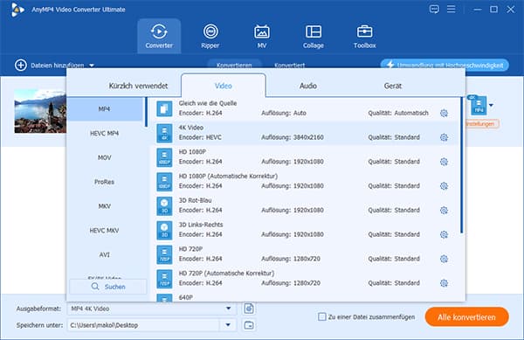
Task: Choose 3D Links-Rechts preset title
Action: coord(201,225)
